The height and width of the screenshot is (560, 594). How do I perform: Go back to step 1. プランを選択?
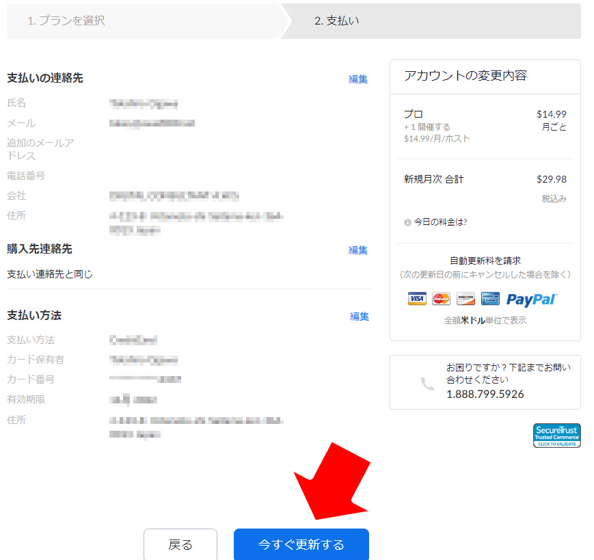point(66,21)
